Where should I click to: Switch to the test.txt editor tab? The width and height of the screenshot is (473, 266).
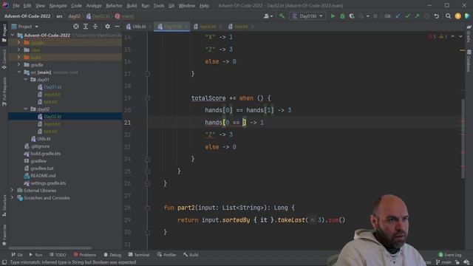[x=241, y=27]
